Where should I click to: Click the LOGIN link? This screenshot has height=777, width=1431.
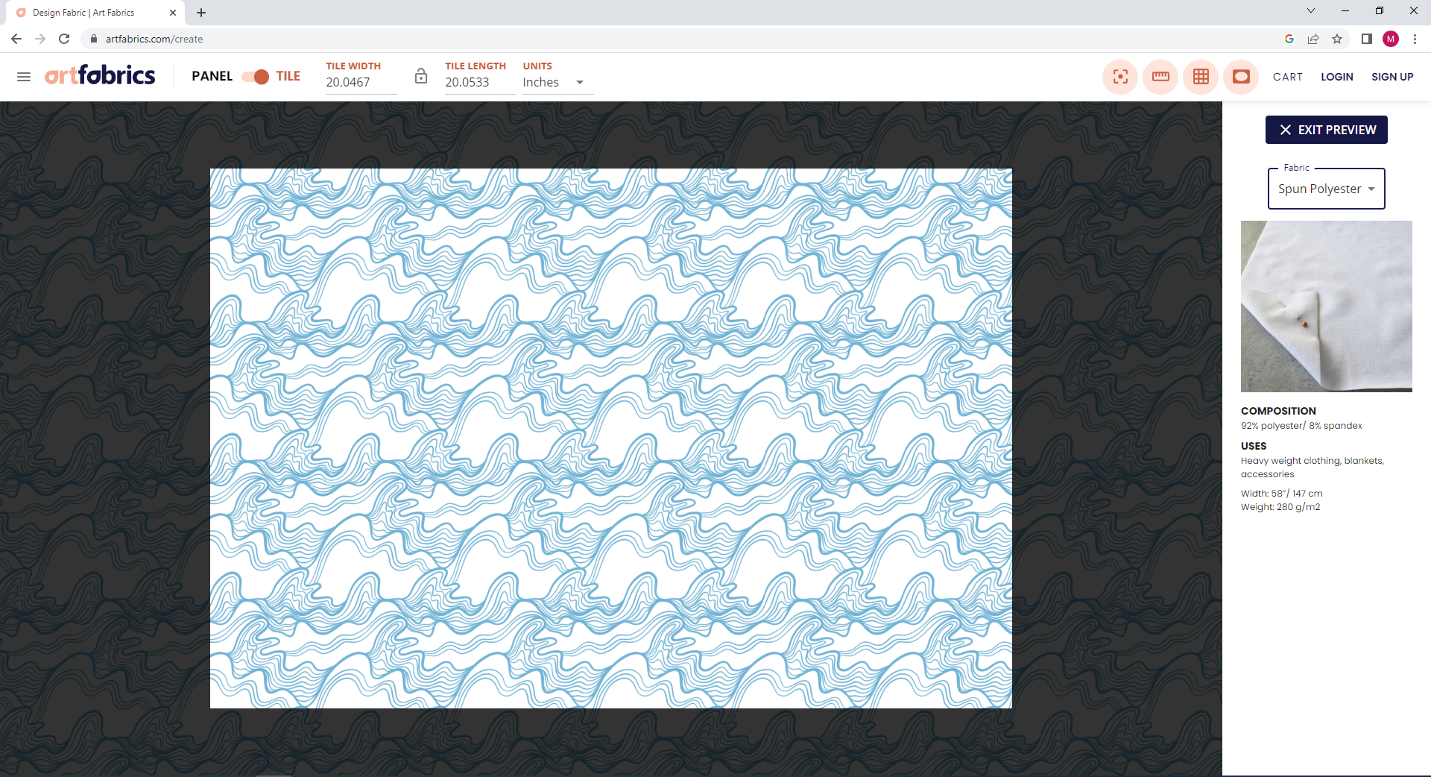(1337, 77)
